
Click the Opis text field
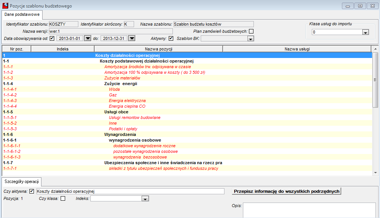click(310, 210)
